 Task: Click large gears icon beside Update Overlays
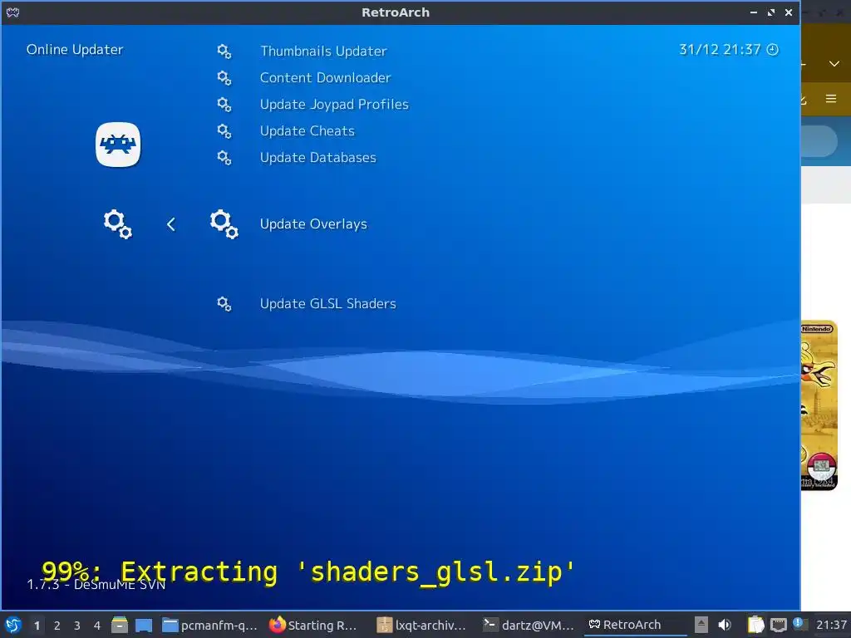click(224, 224)
